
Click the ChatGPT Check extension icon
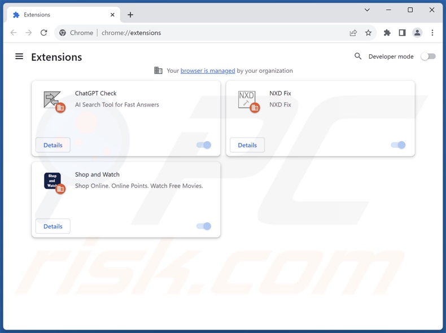click(53, 100)
